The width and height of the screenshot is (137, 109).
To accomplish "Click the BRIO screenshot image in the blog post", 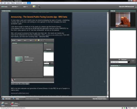I will click(x=33, y=61).
